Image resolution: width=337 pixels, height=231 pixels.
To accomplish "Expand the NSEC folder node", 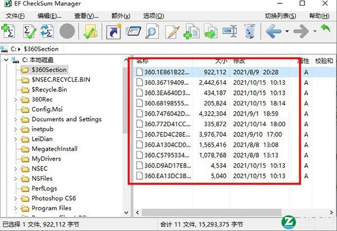I will 16,169.
